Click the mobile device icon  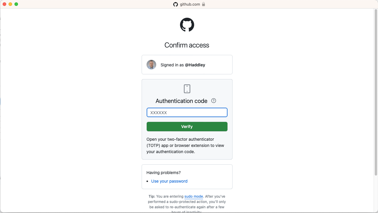coord(187,89)
